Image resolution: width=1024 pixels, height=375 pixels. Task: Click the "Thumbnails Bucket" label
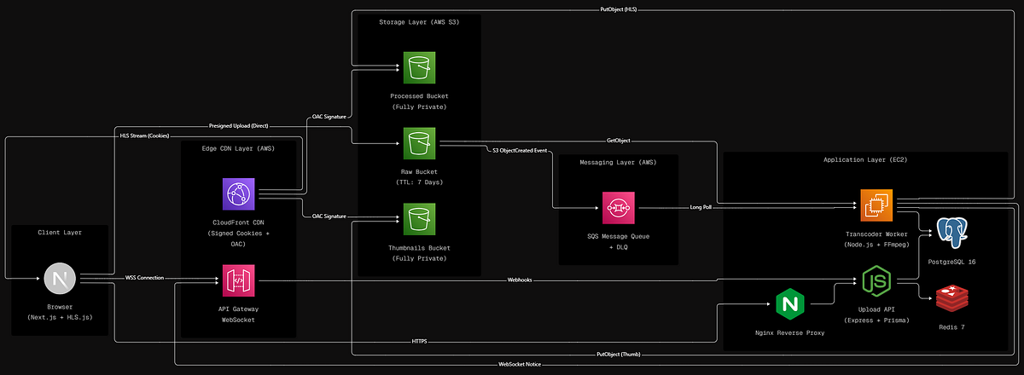coord(419,248)
